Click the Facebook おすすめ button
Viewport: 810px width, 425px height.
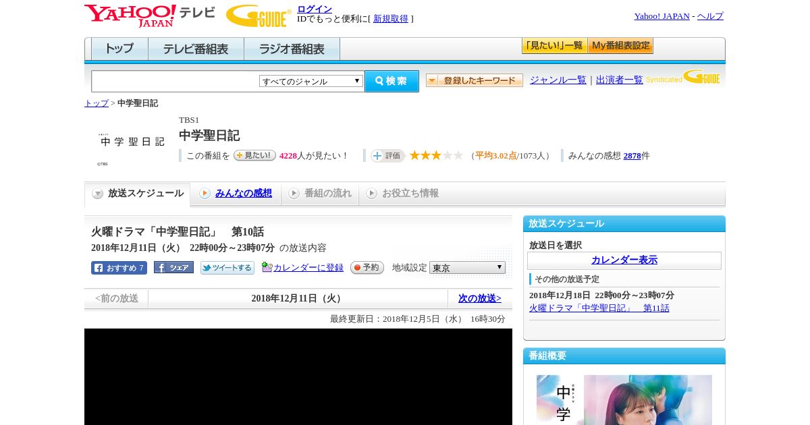(119, 268)
